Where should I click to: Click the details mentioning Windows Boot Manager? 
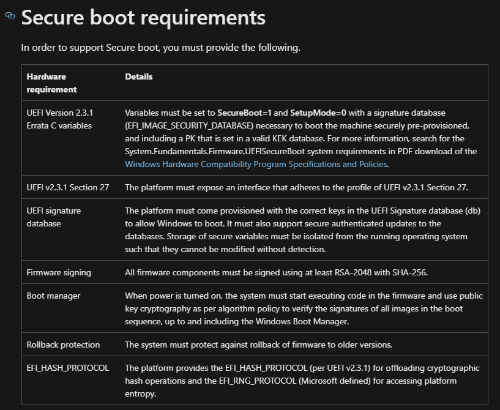(x=304, y=308)
